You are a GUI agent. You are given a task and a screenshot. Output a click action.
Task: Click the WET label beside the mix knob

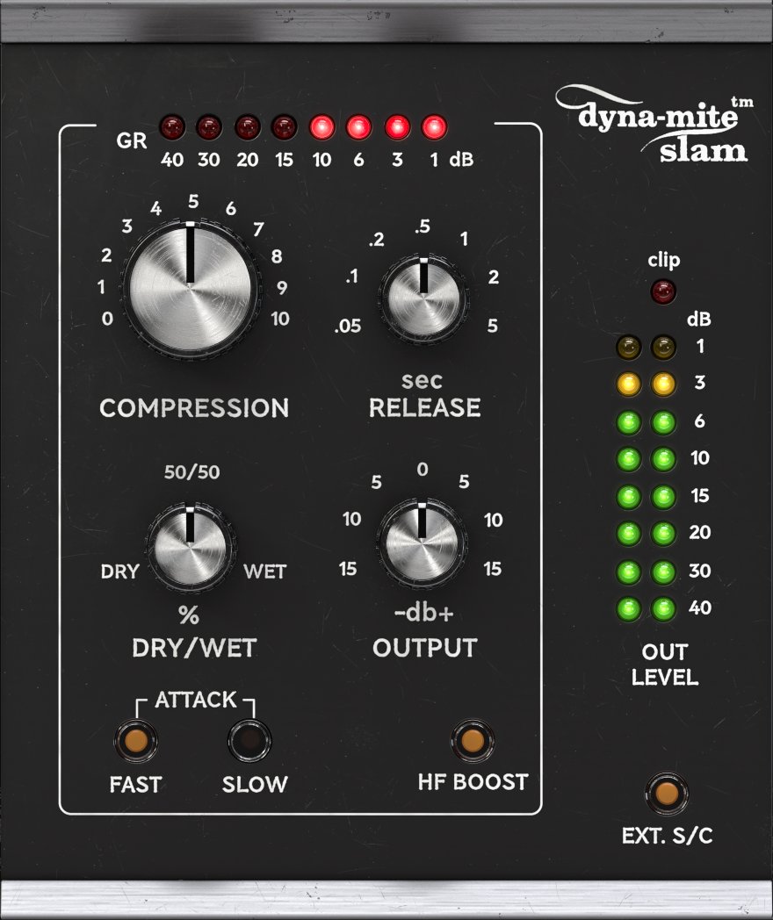click(x=265, y=571)
